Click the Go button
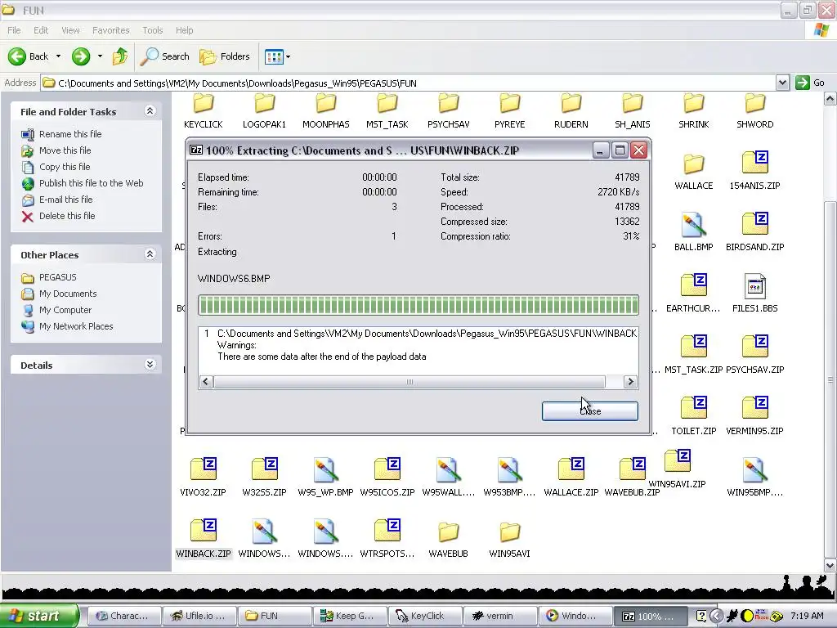The height and width of the screenshot is (628, 837). [x=810, y=83]
